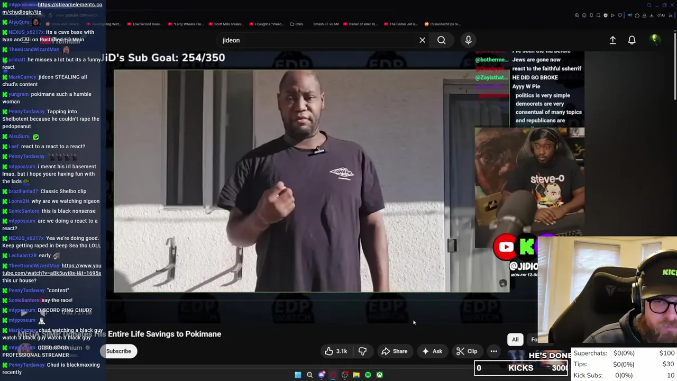Take a snapshot with the browser capture icon

598,15
